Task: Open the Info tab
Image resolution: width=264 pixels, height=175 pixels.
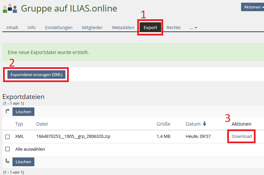Action: tap(32, 28)
